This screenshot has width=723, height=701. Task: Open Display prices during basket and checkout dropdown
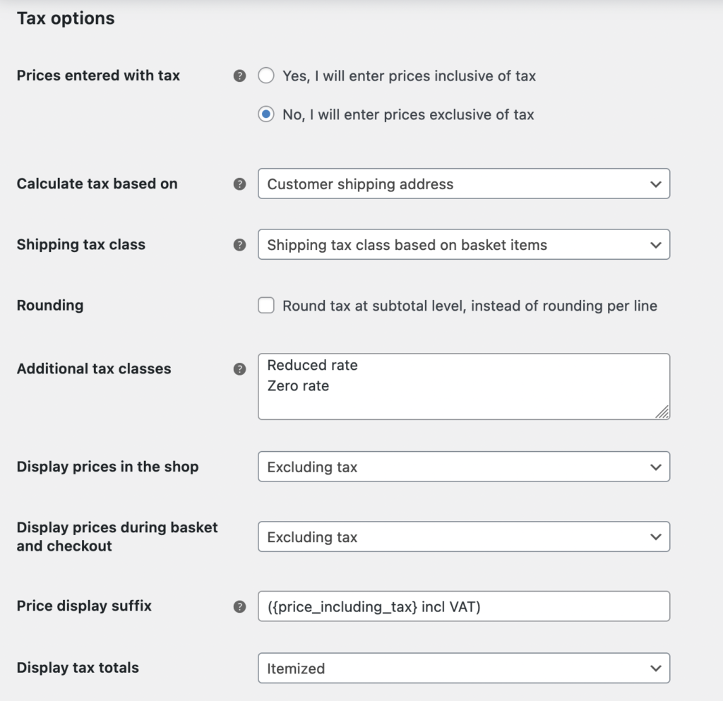tap(463, 537)
